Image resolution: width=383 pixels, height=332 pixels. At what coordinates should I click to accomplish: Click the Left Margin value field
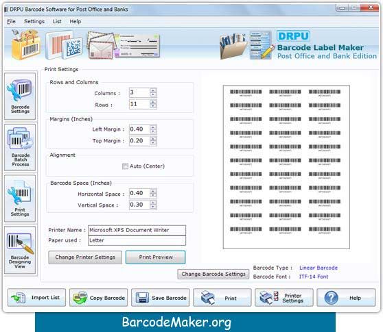pos(139,129)
